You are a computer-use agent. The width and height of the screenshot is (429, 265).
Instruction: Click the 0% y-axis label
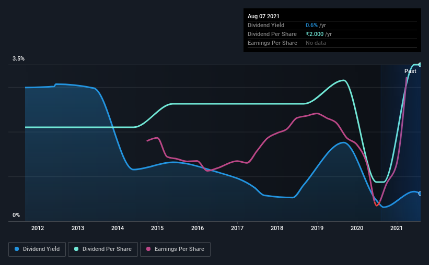tap(16, 215)
